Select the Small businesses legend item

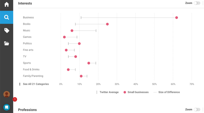coord(136,92)
